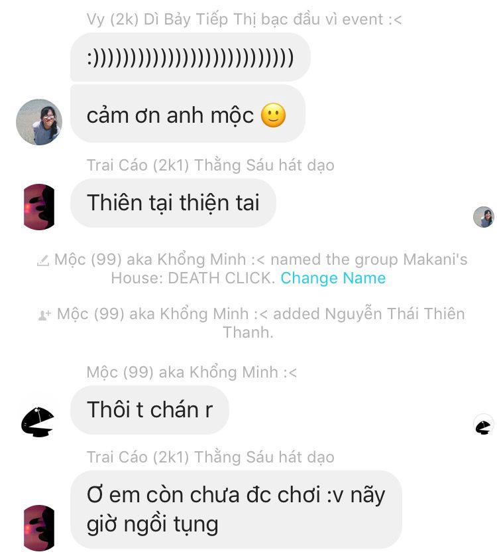Tap "added Nguyễn Thái Thiên Thanh" system notice

coord(252,323)
